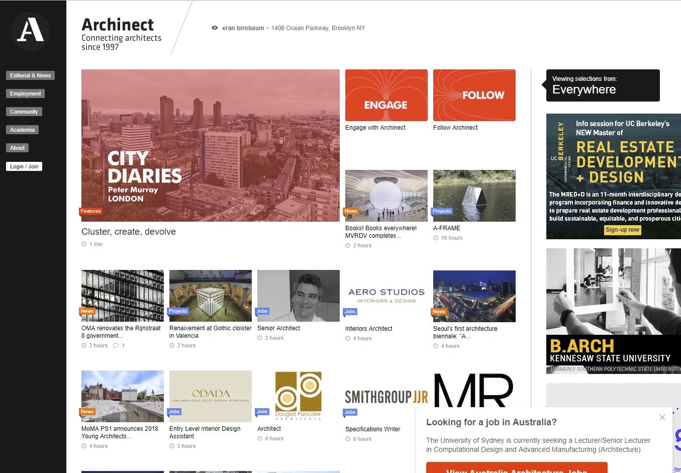Open the Employment menu item

point(26,93)
